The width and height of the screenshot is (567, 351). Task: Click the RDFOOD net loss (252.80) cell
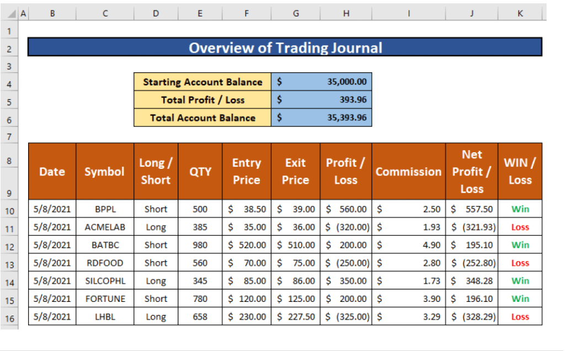pos(472,263)
